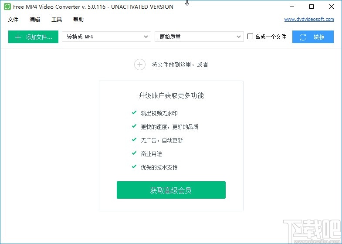The image size is (342, 244).
Task: Click the 无广告，自动更新 line
Action: [162, 140]
